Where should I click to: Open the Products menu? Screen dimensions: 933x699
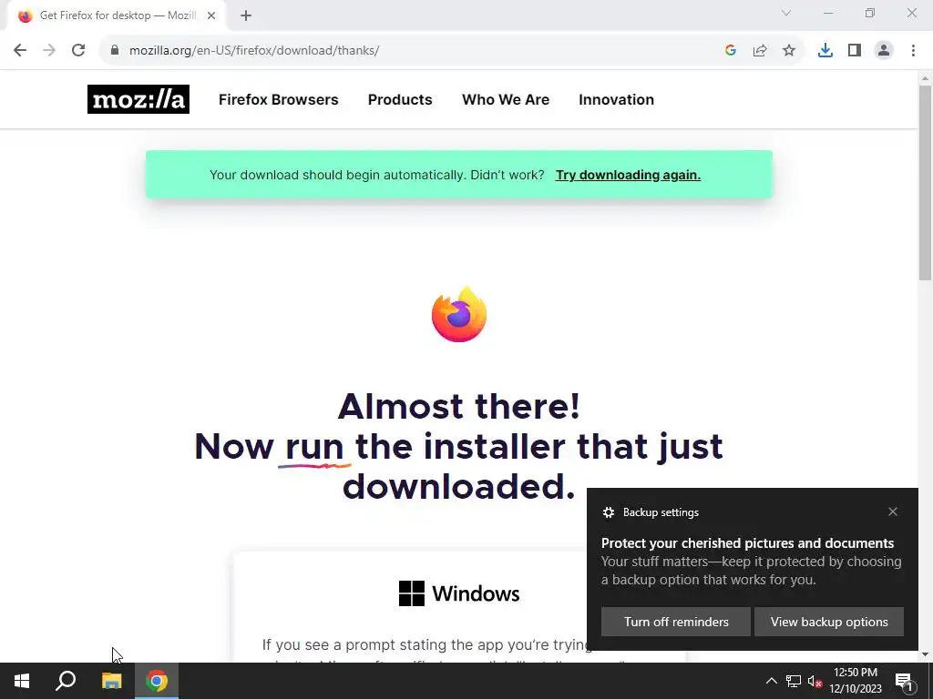(400, 99)
